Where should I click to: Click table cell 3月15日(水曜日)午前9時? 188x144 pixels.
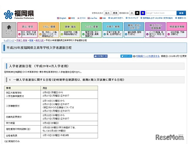[69, 135]
